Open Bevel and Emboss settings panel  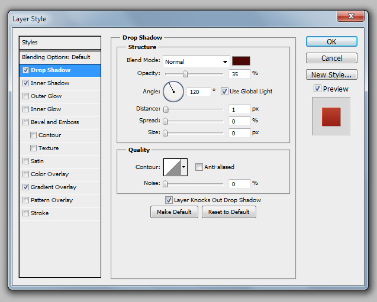pos(55,122)
